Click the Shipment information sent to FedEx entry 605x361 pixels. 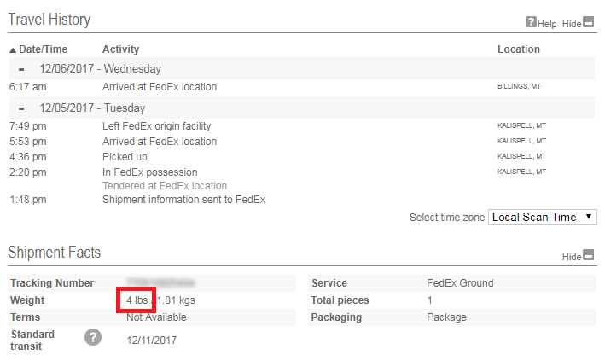click(x=183, y=200)
